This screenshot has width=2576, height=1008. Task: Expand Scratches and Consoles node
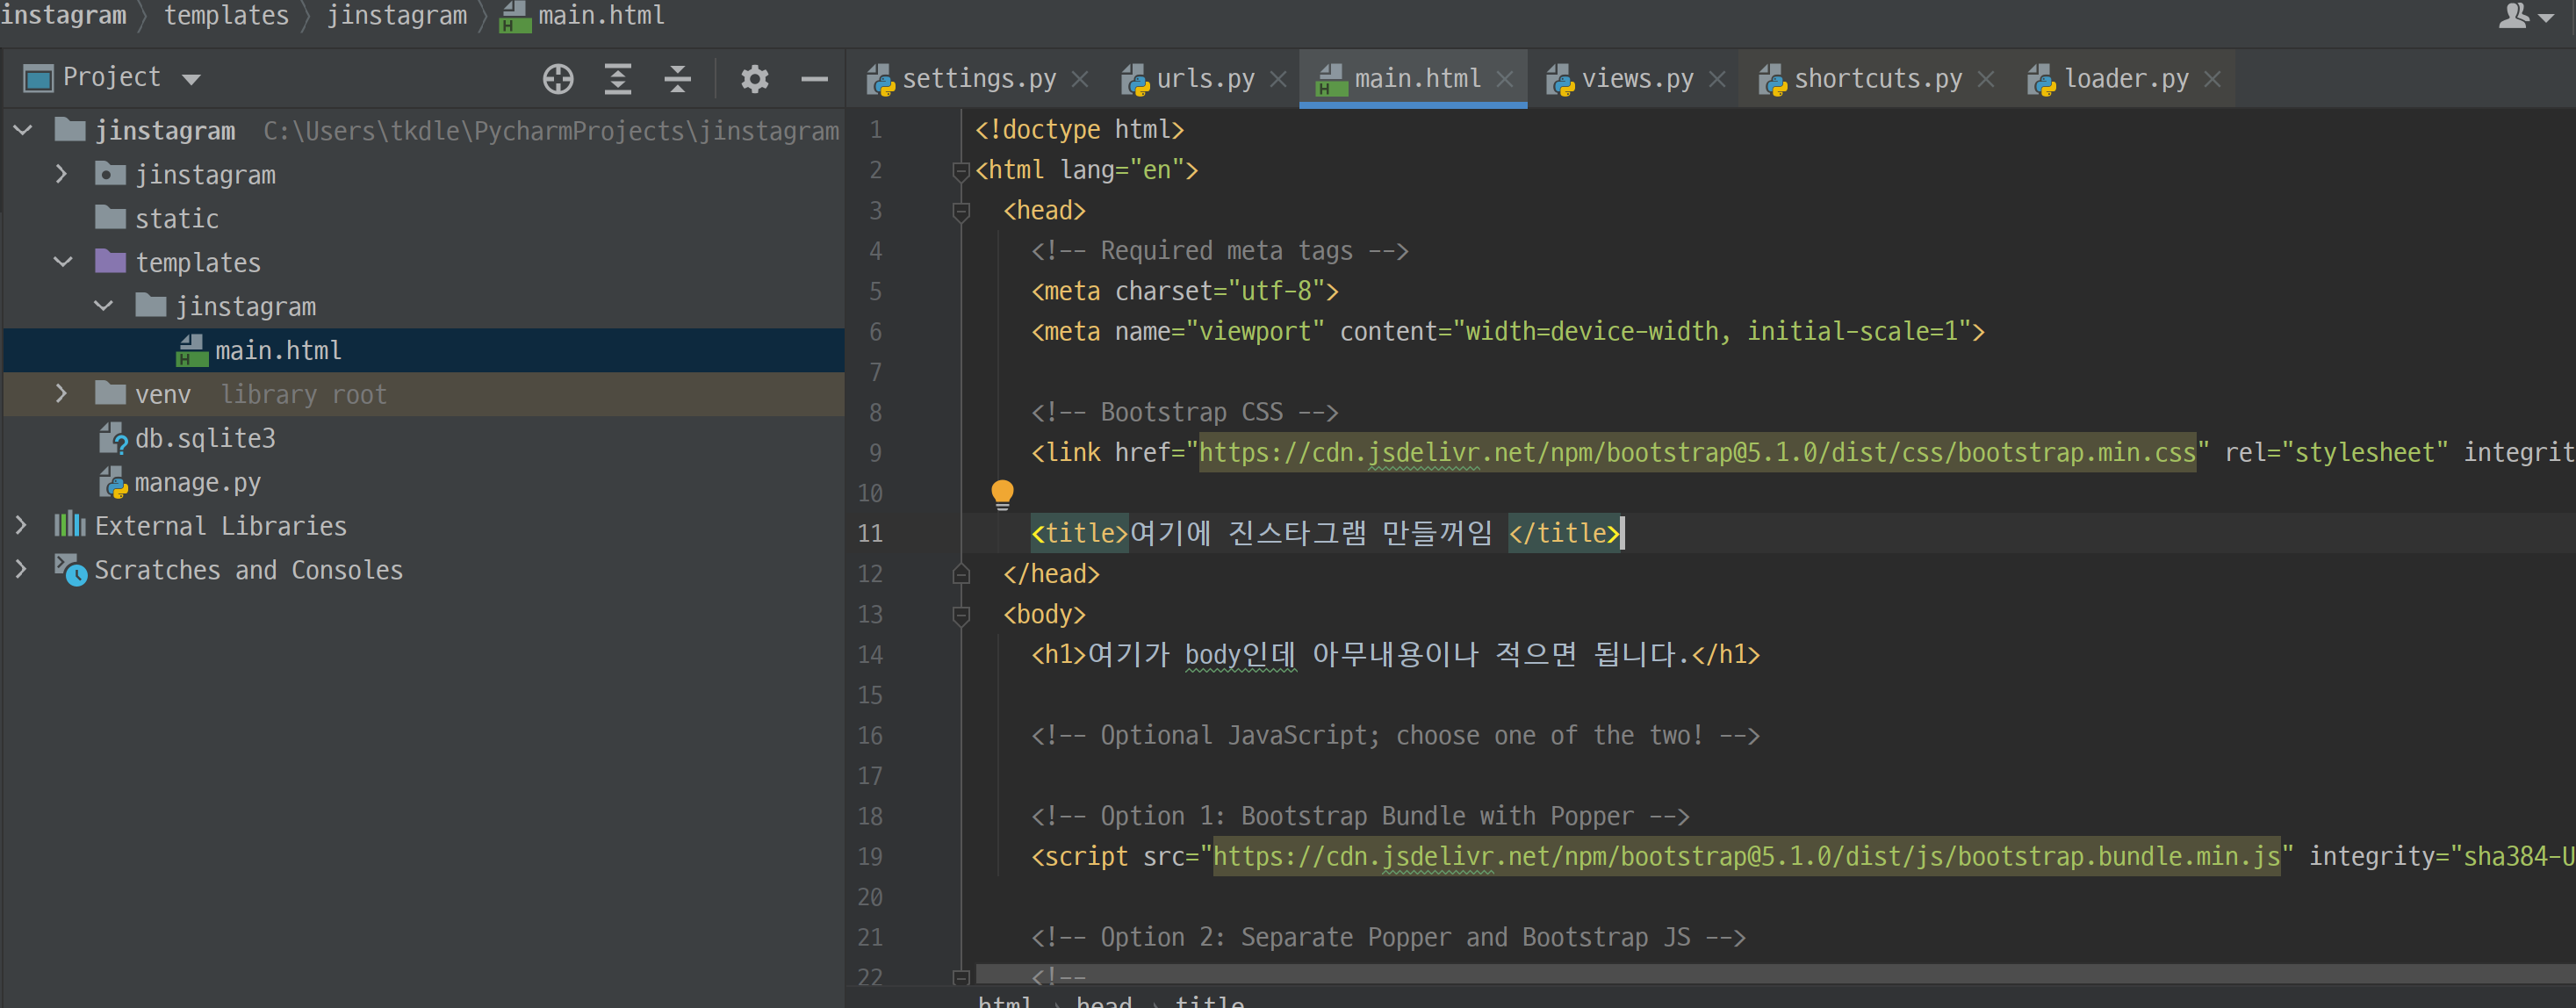22,569
